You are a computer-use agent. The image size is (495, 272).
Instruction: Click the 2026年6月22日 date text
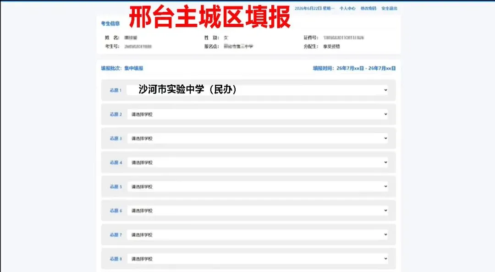point(314,9)
